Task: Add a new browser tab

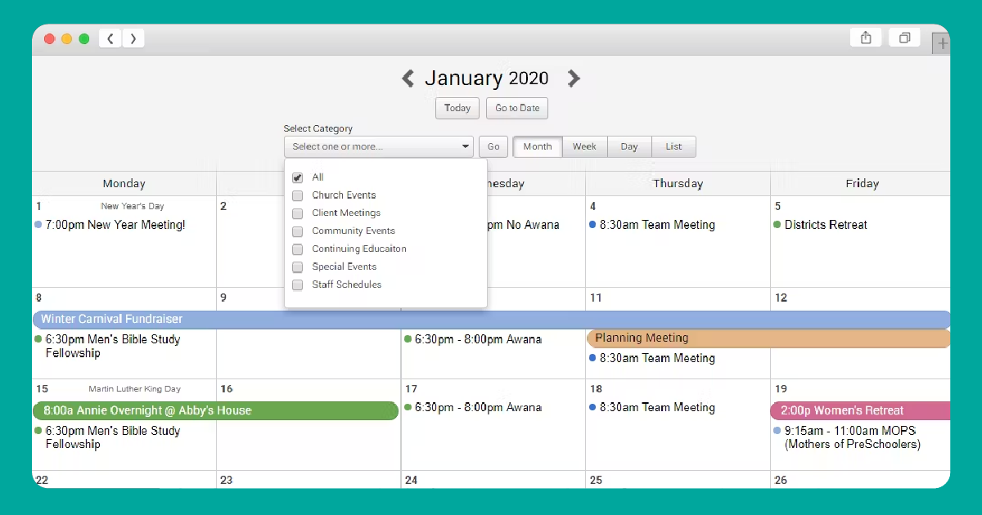Action: point(942,44)
